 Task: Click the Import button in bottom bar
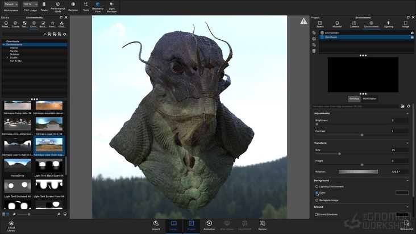point(156,225)
